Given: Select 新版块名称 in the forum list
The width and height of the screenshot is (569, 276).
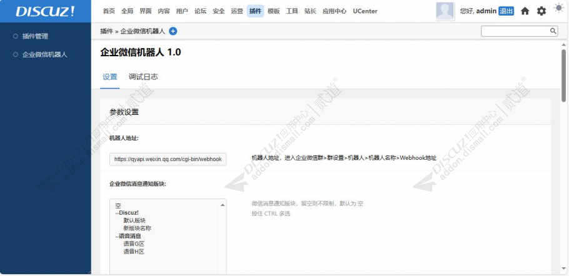Looking at the screenshot, I should (x=137, y=228).
